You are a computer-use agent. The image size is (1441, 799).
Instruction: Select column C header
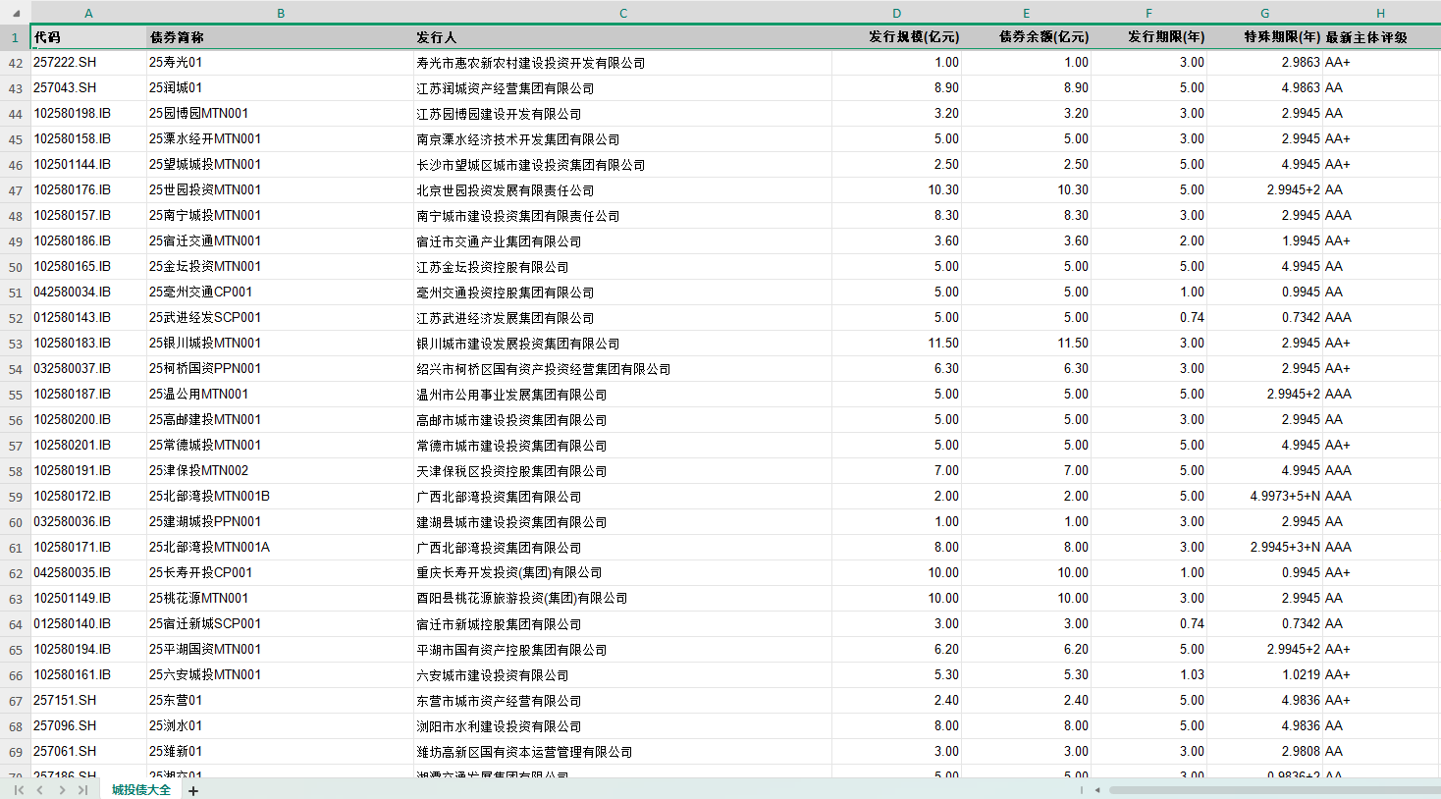tap(622, 13)
